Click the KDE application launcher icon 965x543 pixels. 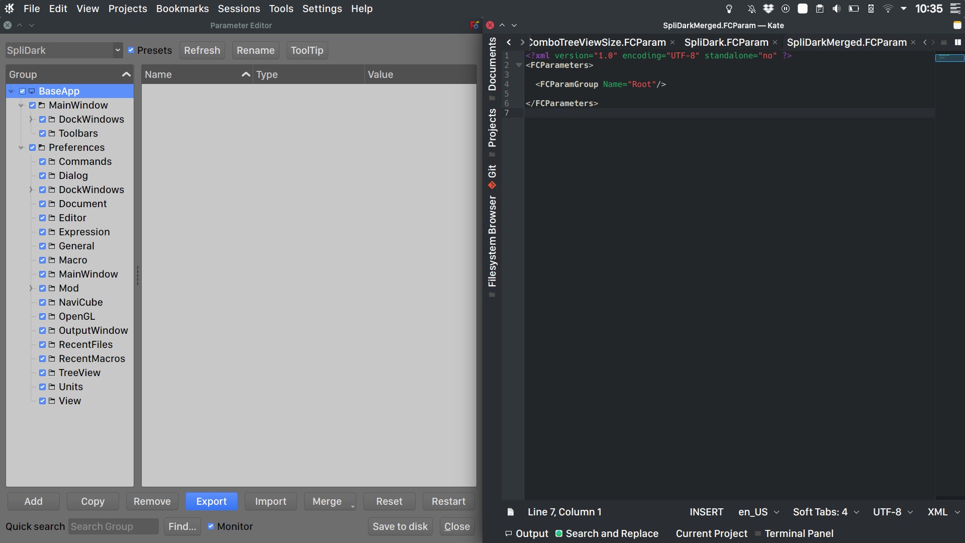pyautogui.click(x=9, y=8)
